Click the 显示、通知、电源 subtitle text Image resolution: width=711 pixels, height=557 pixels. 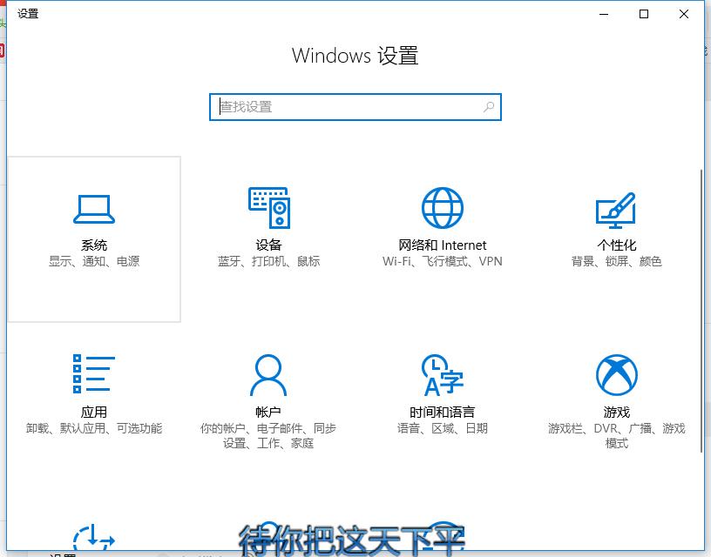coord(93,259)
